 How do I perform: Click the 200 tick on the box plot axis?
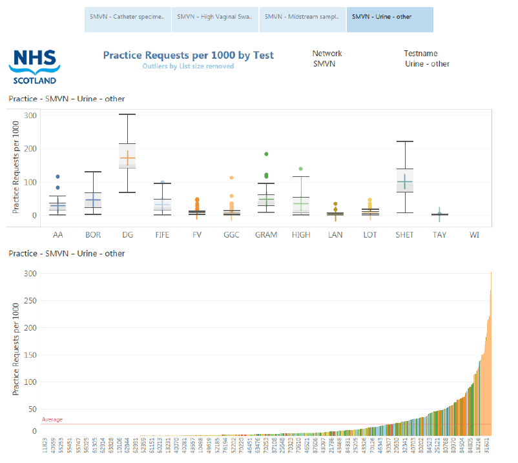[x=30, y=149]
